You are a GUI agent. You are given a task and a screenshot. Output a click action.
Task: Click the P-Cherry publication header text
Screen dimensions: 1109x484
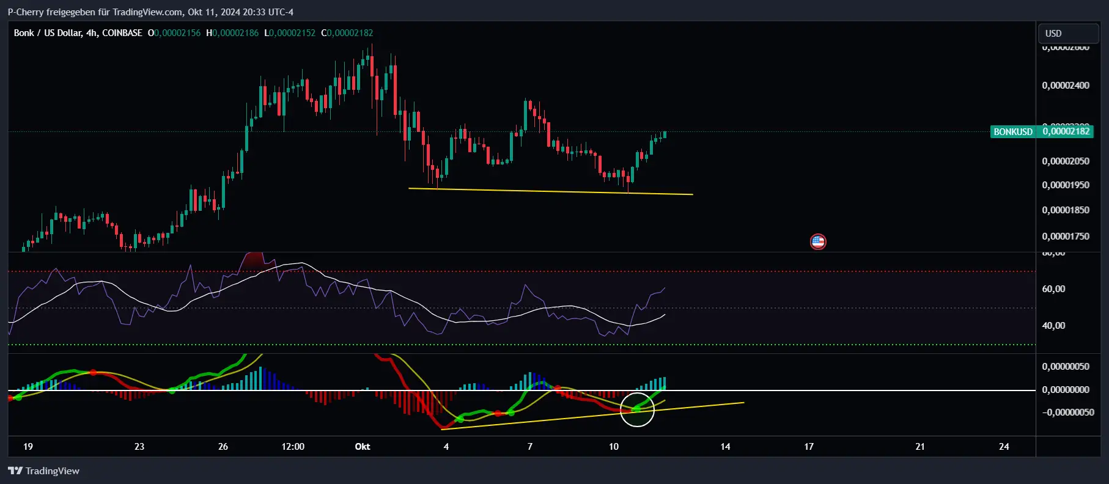(x=150, y=12)
